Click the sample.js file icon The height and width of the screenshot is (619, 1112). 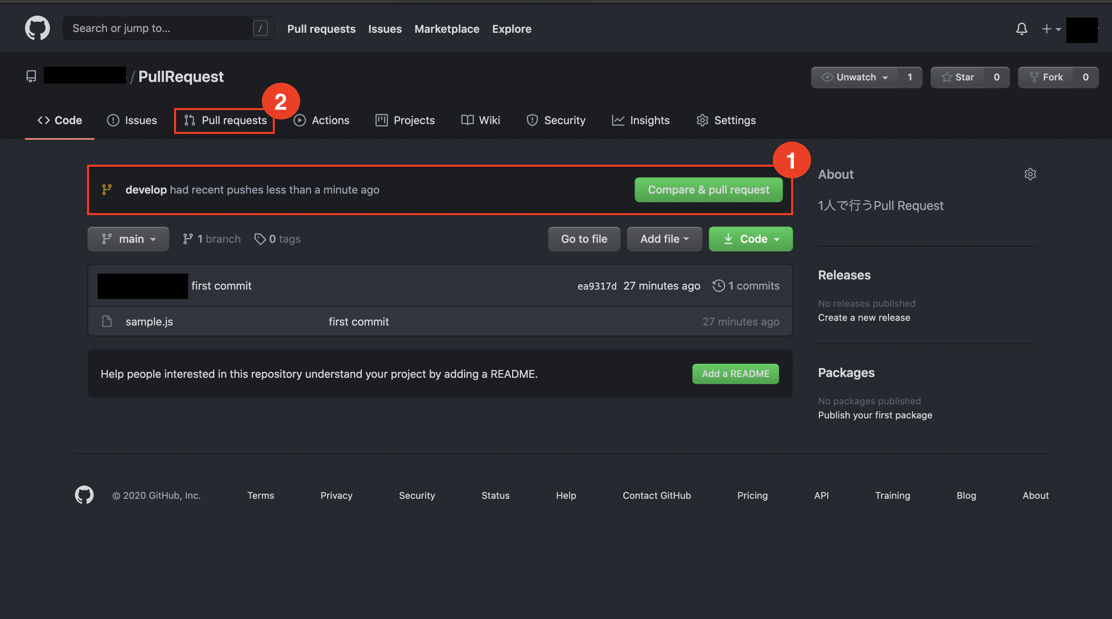click(107, 322)
